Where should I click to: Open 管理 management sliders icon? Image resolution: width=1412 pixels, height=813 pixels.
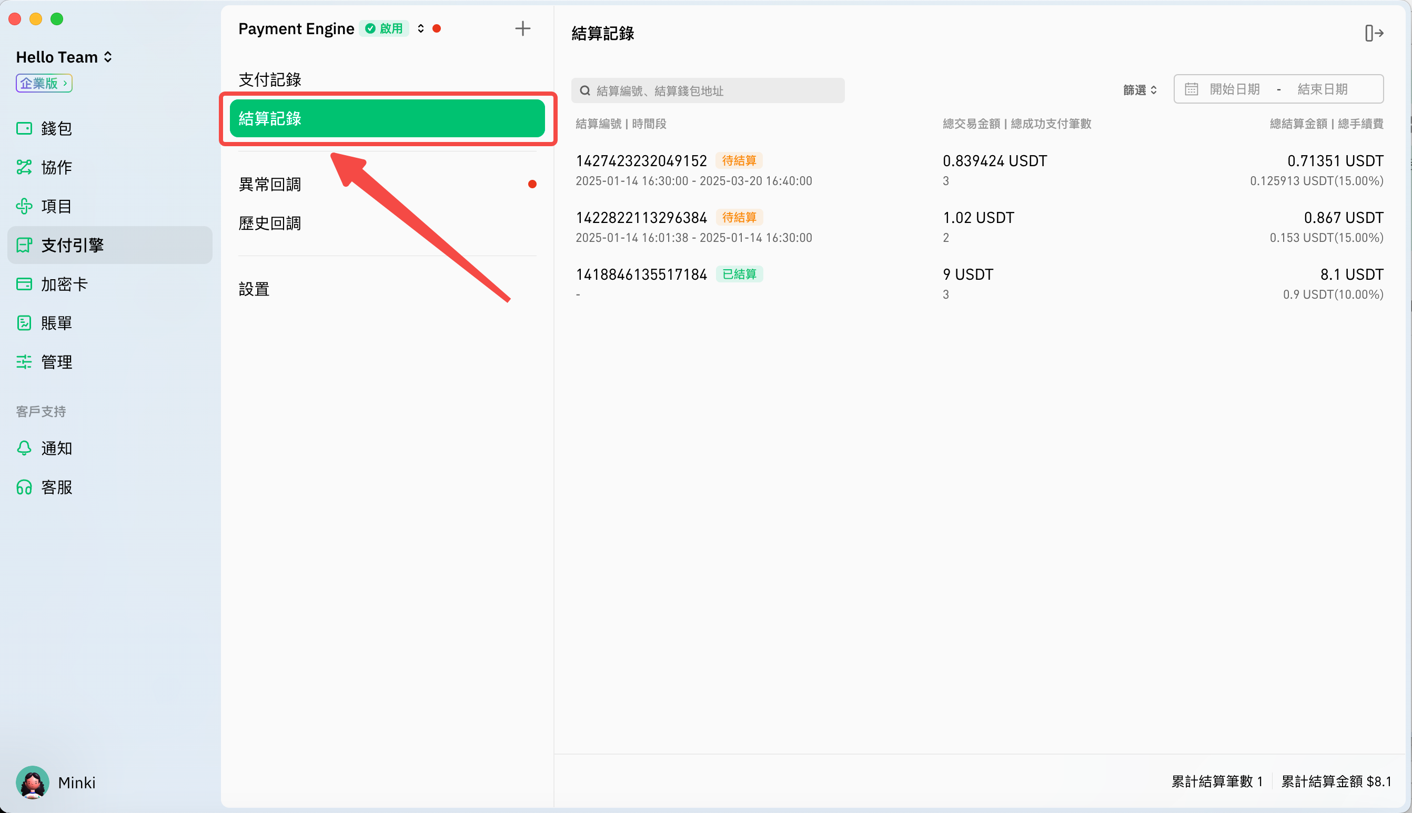[x=24, y=362]
